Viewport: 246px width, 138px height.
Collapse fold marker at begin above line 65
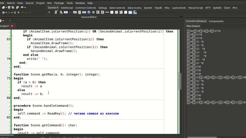[x=13, y=35]
